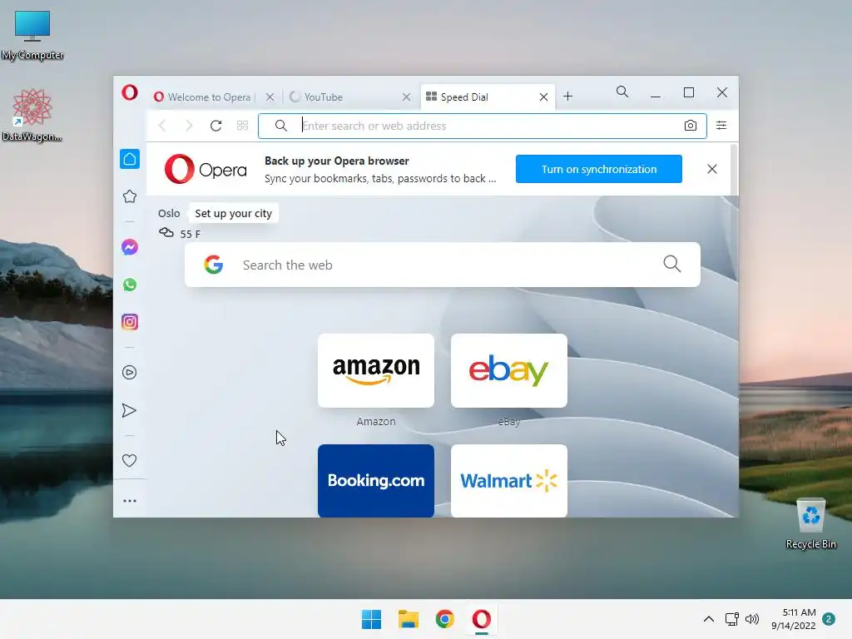852x639 pixels.
Task: Click Turn on synchronization button
Action: click(x=599, y=169)
